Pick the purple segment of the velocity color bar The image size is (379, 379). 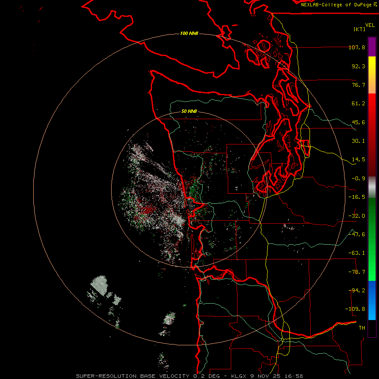[372, 47]
